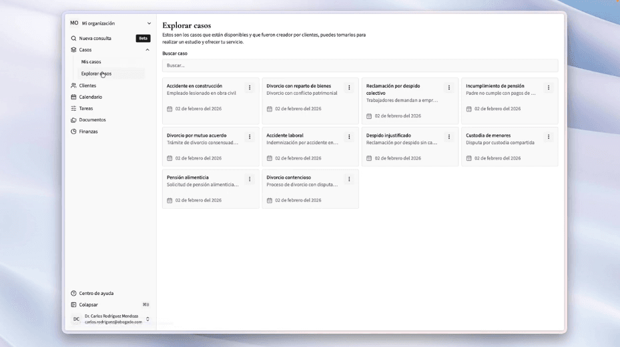620x347 pixels.
Task: Collapse the Casos section chevron
Action: coord(147,50)
